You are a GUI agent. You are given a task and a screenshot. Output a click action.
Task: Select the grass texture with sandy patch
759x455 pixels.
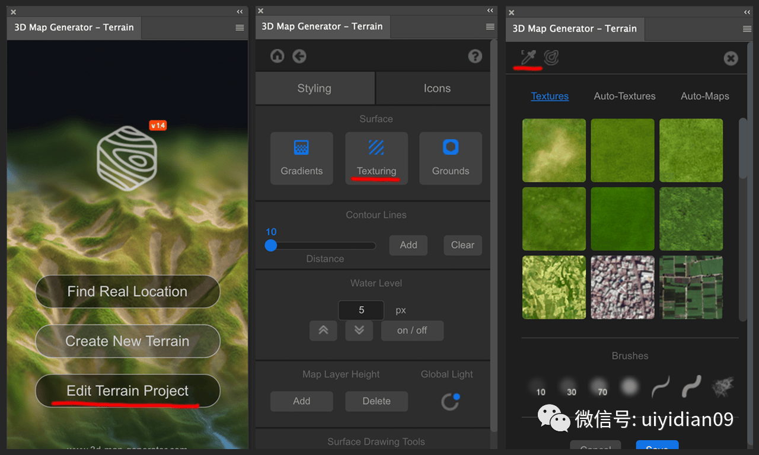[x=554, y=150]
